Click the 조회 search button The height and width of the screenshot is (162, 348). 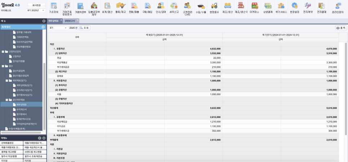tap(85, 28)
